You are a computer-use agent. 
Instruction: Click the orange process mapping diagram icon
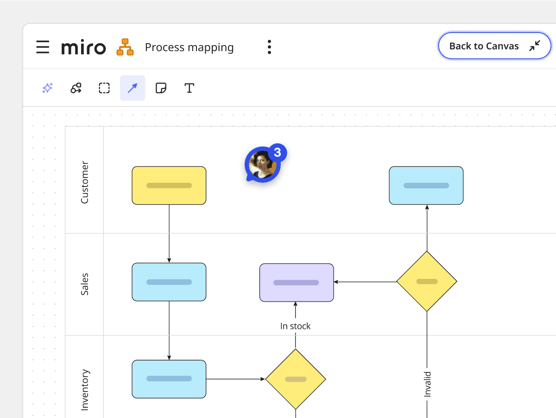(x=125, y=47)
